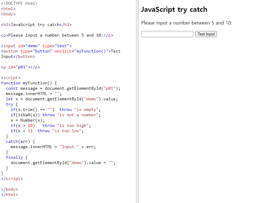Click the 'let x = document.getElementById("demo").value;' line

coord(62,99)
